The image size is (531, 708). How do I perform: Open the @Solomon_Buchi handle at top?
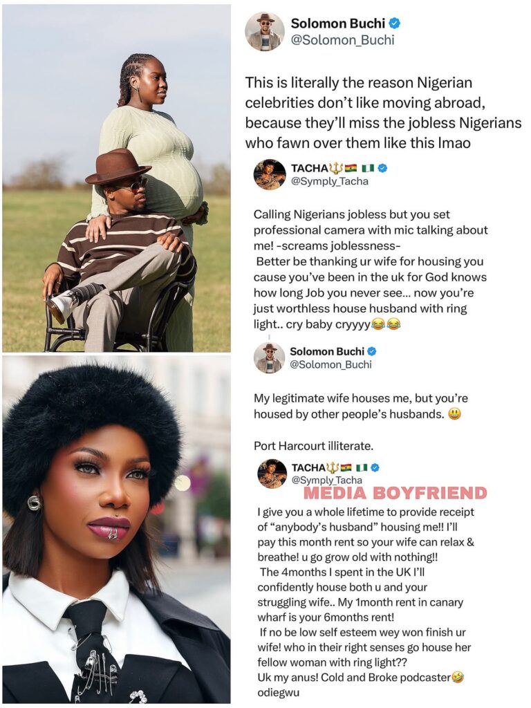[342, 40]
